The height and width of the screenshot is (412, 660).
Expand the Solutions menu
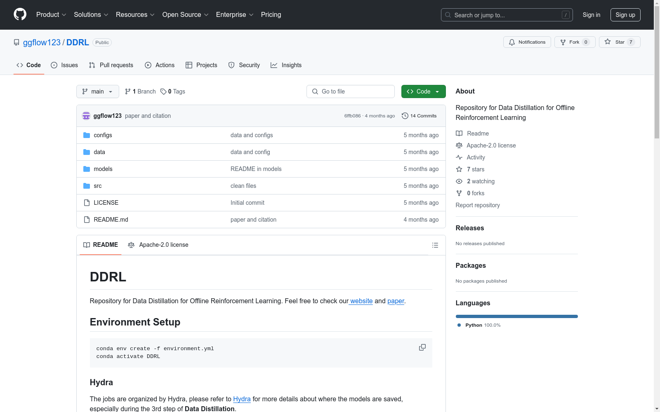coord(91,15)
